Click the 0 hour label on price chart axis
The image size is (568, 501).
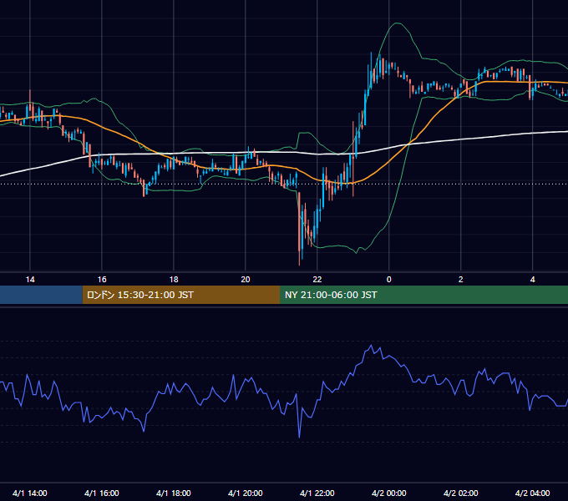click(x=389, y=280)
